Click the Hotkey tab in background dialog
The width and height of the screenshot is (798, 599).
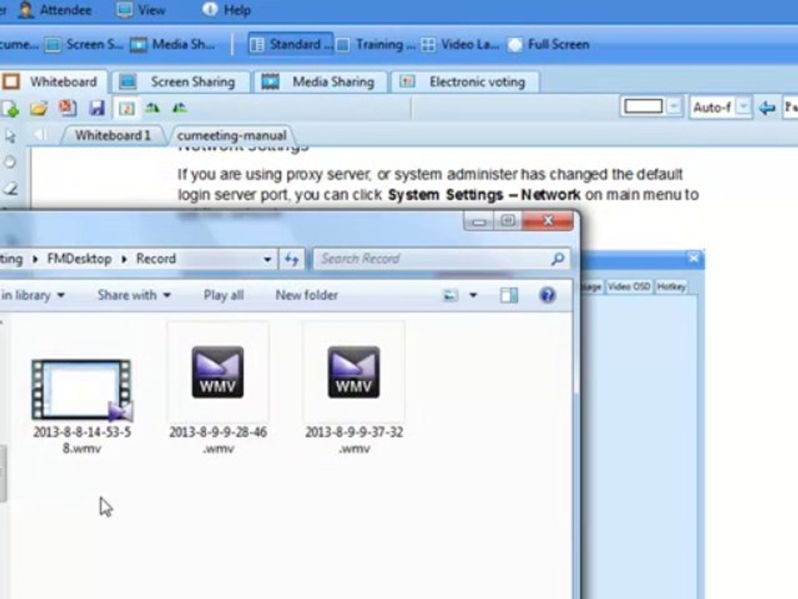[x=672, y=287]
